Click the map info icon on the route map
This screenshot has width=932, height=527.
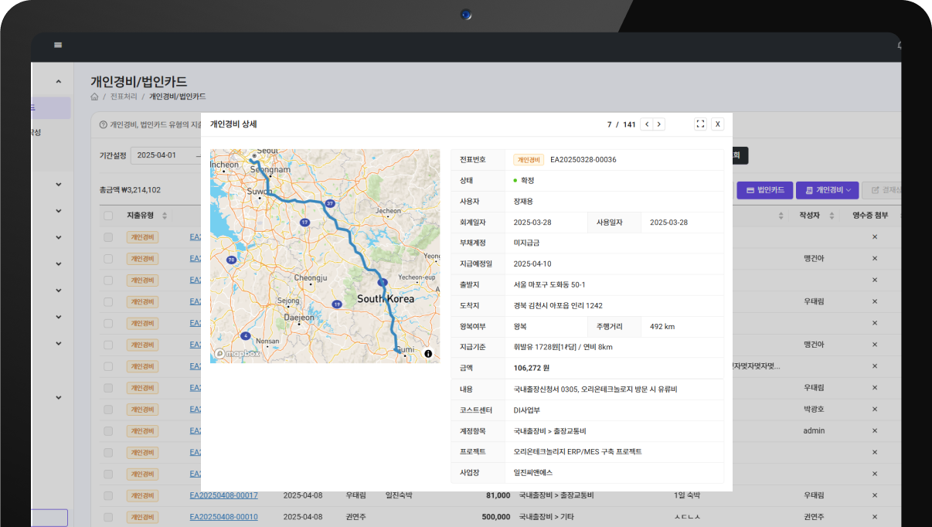(428, 354)
